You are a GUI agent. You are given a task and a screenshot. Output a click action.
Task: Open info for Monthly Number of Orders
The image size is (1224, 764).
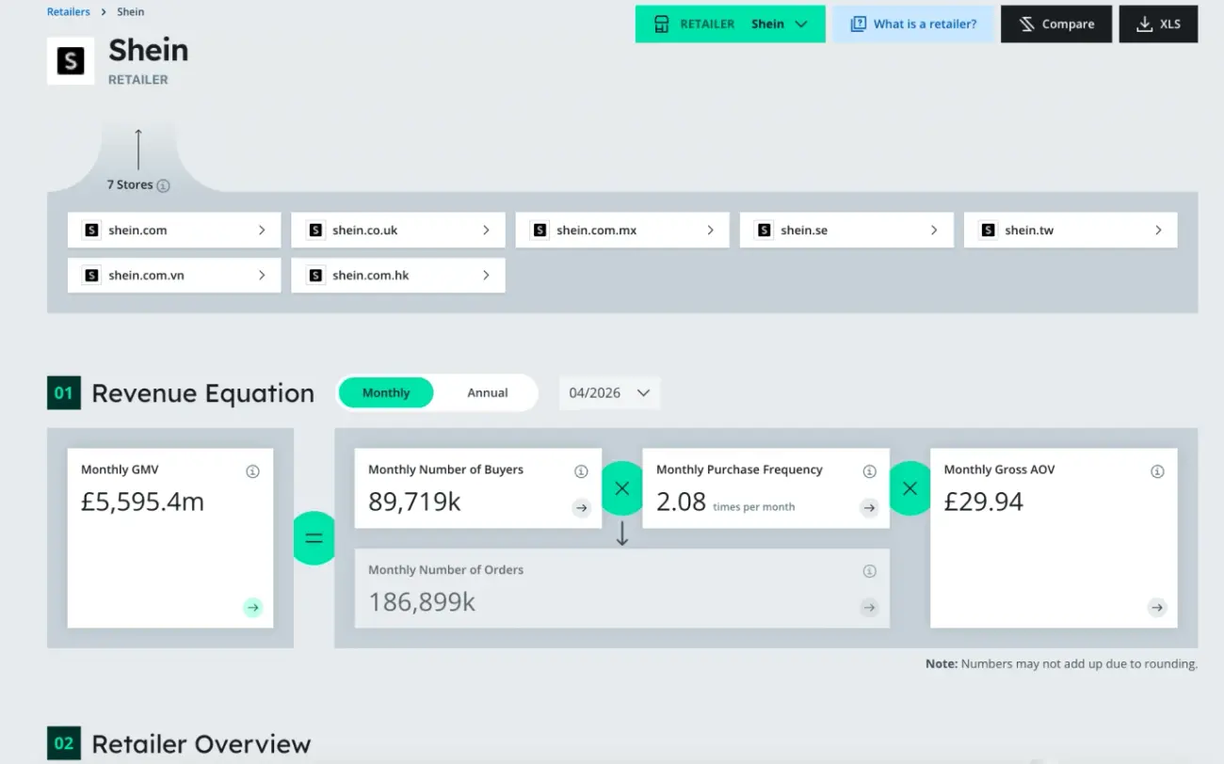pos(869,571)
